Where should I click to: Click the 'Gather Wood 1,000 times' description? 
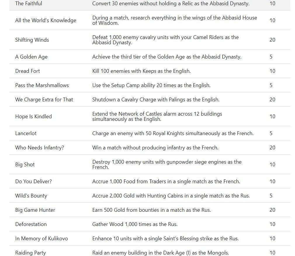[135, 224]
